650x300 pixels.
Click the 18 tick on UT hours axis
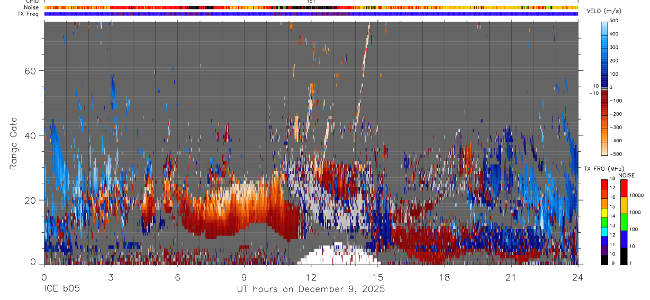445,277
